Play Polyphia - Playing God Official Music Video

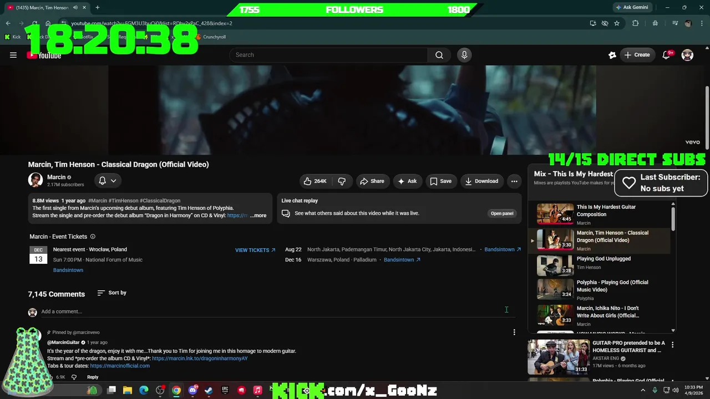[x=602, y=290]
